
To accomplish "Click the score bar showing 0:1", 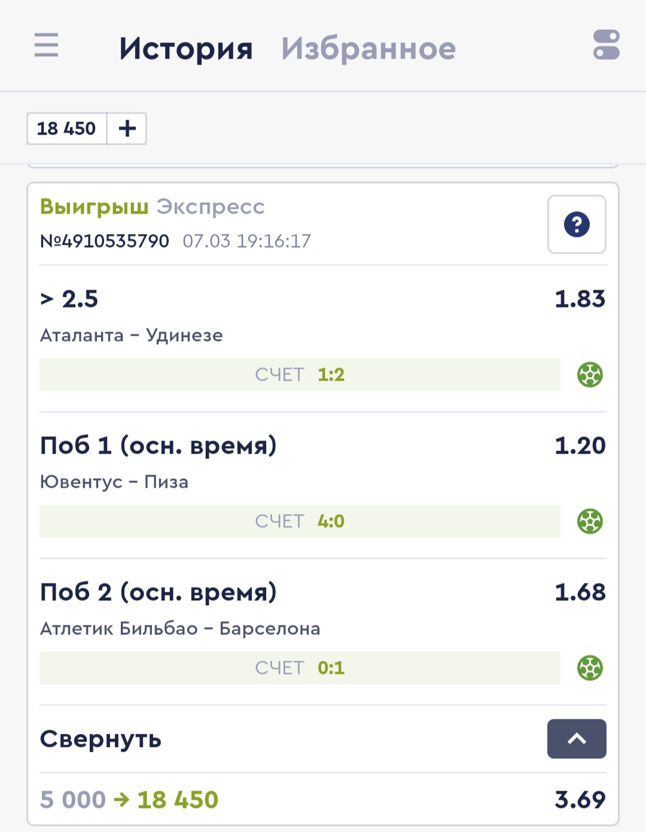I will pyautogui.click(x=300, y=668).
